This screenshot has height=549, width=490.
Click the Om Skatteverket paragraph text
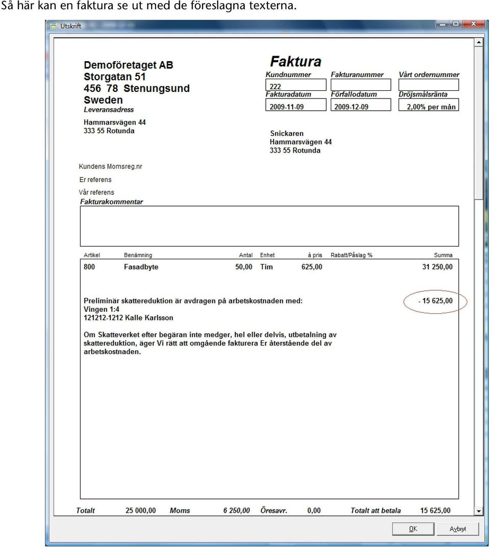210,343
